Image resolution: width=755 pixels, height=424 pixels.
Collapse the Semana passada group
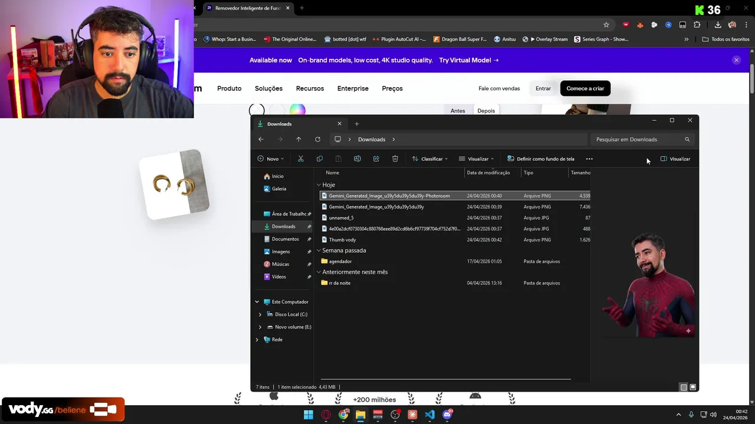pyautogui.click(x=319, y=250)
